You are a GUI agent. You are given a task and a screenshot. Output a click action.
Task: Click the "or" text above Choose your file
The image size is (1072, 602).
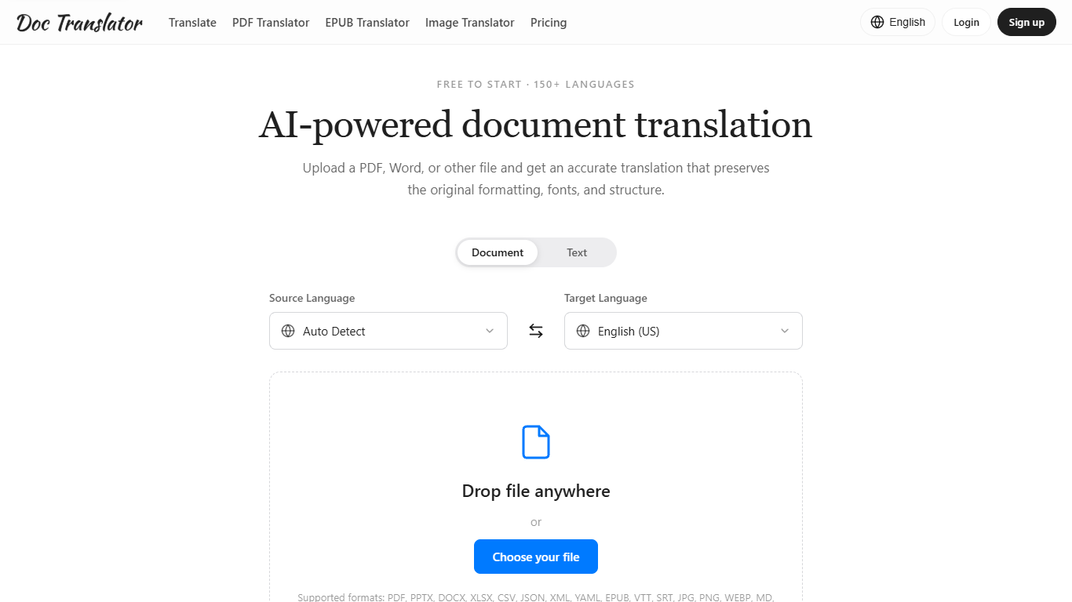tap(536, 522)
